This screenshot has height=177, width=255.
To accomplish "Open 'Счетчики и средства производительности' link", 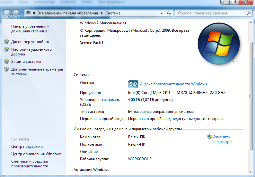I will click(30, 164).
